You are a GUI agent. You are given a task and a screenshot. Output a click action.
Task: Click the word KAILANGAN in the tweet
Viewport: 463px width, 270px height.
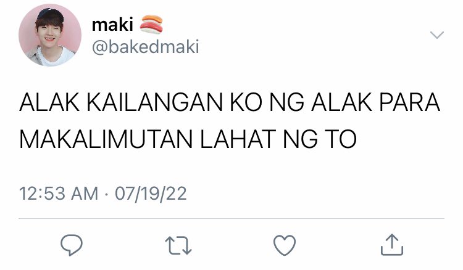point(155,102)
